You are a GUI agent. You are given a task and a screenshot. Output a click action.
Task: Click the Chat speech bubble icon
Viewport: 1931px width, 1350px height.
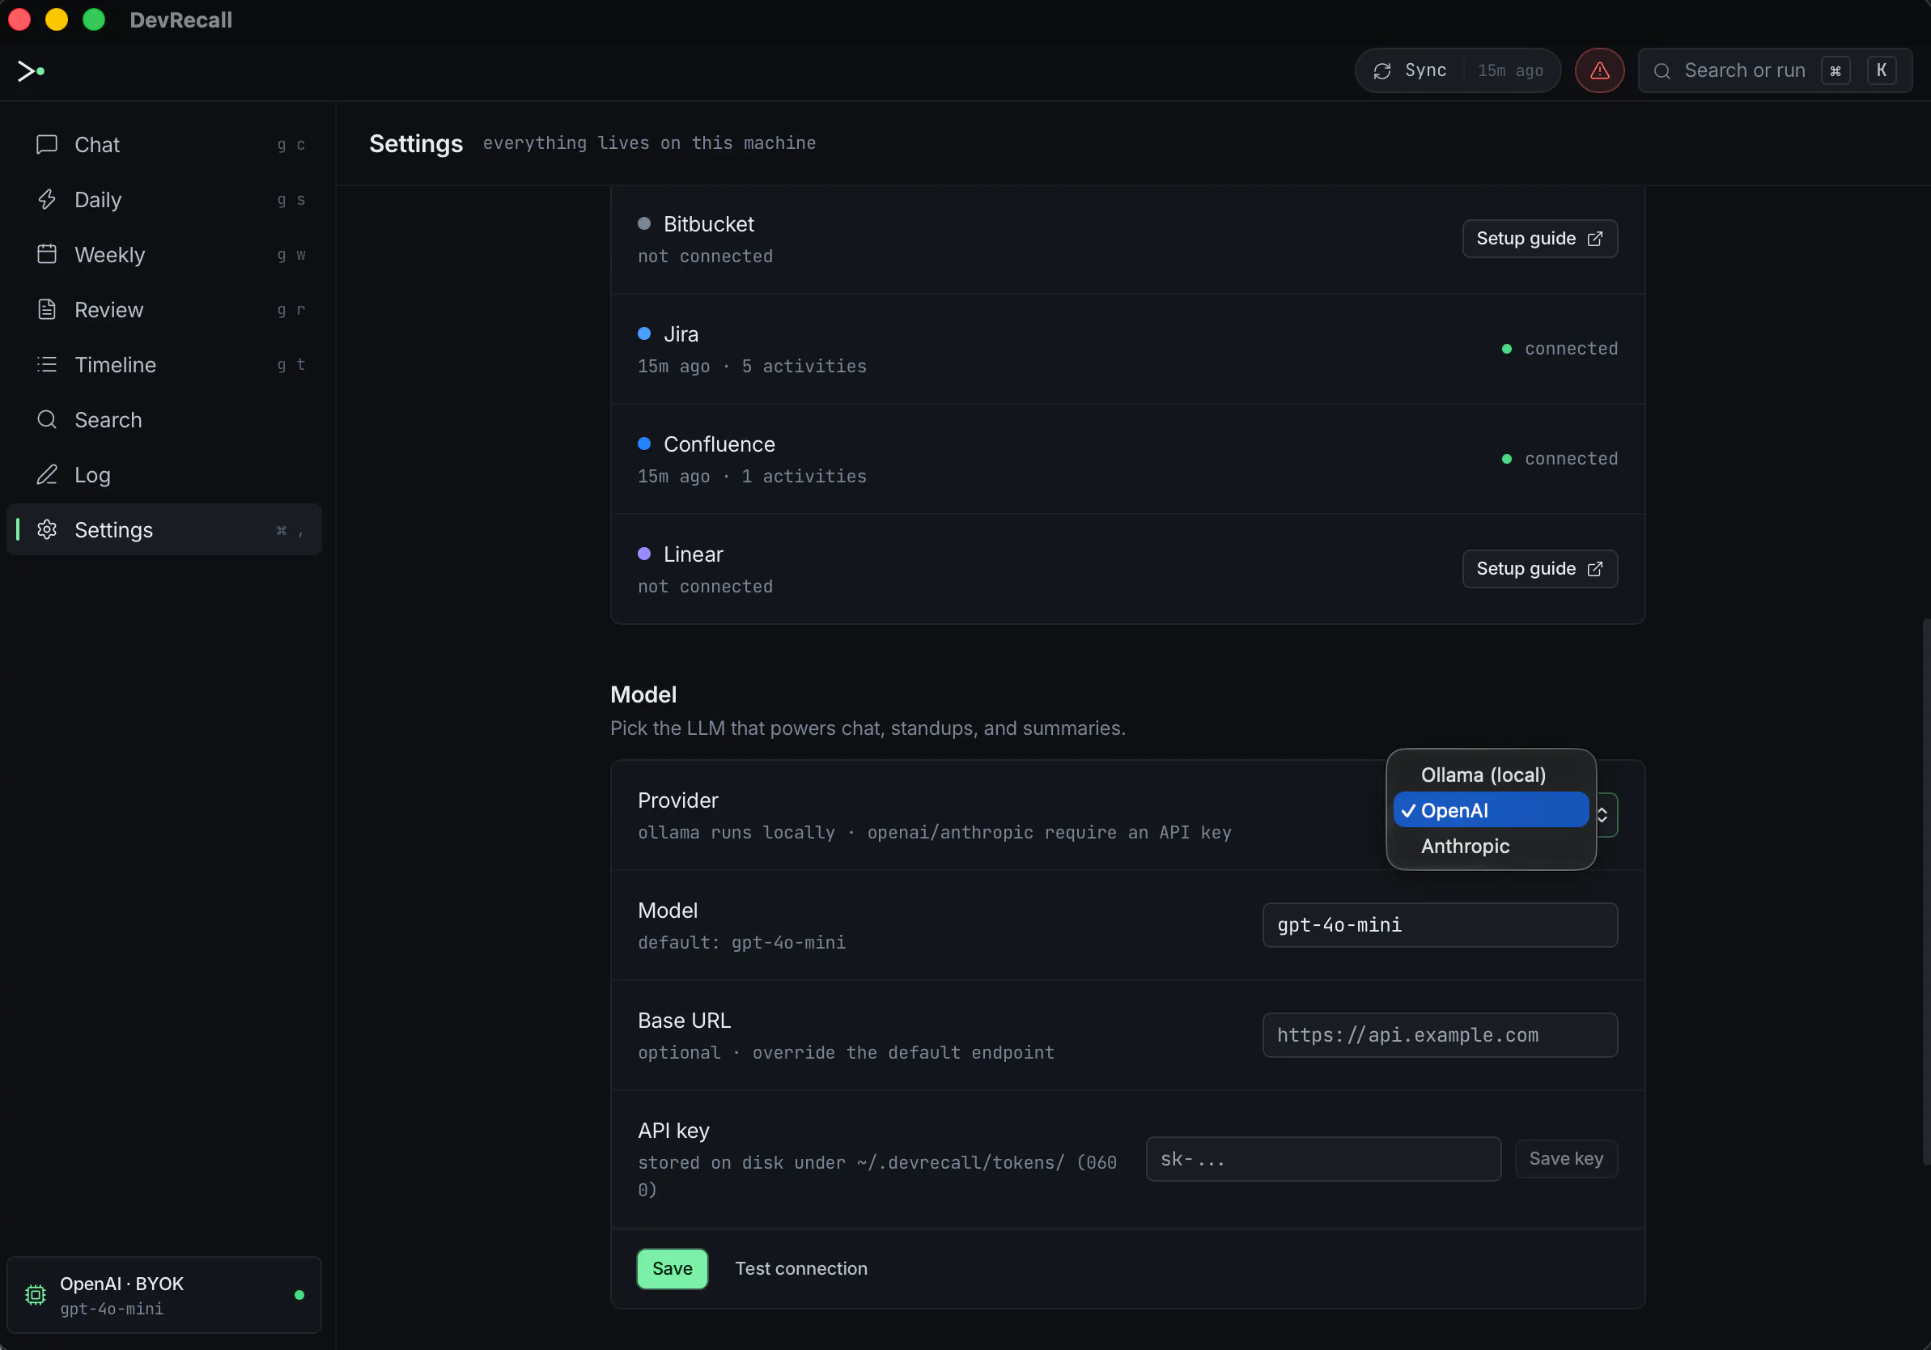(47, 145)
